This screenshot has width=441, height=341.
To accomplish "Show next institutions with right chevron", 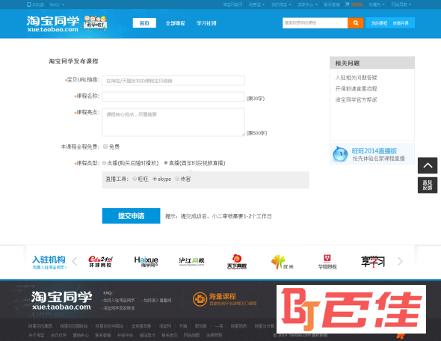I will pos(400,262).
